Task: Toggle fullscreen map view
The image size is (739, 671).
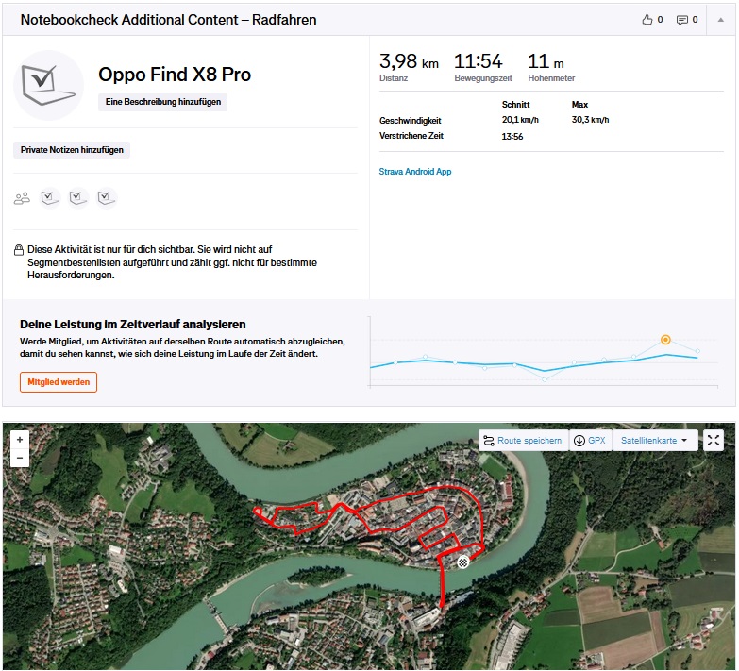Action: click(x=714, y=441)
